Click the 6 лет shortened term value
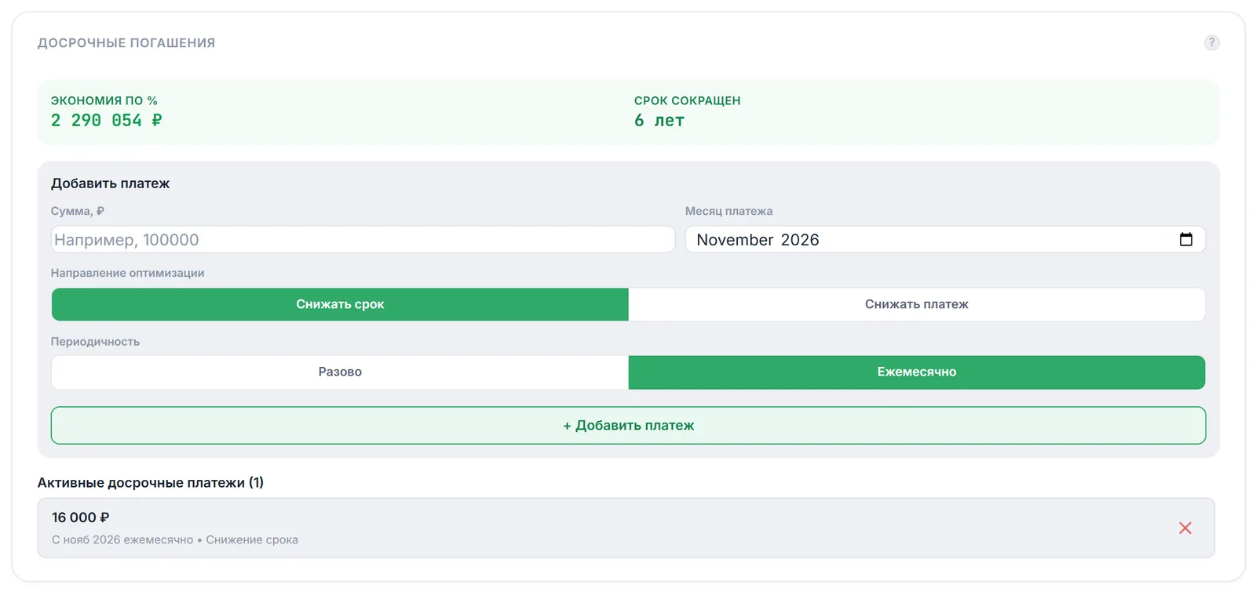Image resolution: width=1256 pixels, height=592 pixels. [659, 120]
